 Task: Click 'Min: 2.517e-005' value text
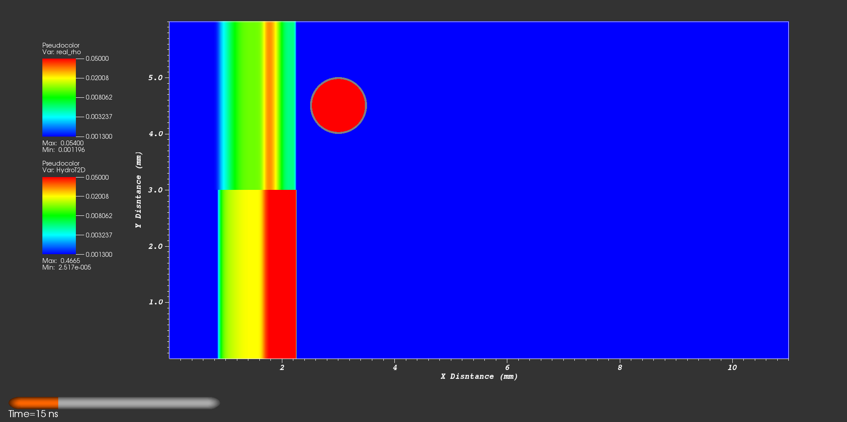pos(67,267)
